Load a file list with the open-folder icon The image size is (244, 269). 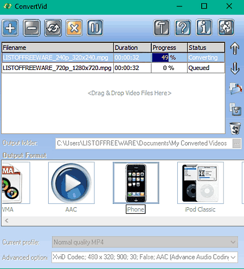click(235, 88)
